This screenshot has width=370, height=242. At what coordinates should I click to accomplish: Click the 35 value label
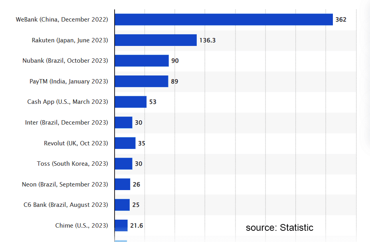[142, 143]
